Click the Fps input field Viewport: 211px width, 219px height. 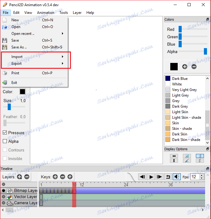(x=195, y=177)
